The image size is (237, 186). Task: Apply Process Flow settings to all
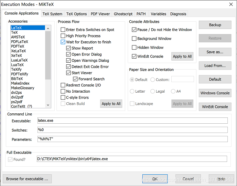pos(111,104)
